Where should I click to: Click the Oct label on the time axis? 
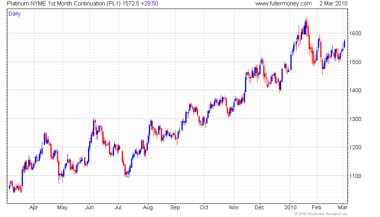(204, 208)
